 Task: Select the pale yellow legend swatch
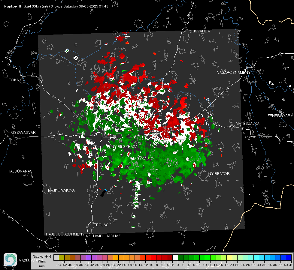pos(229,257)
